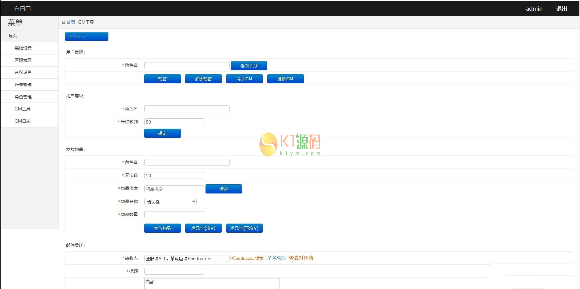Open 基础设置 in the sidebar menu

(x=23, y=48)
